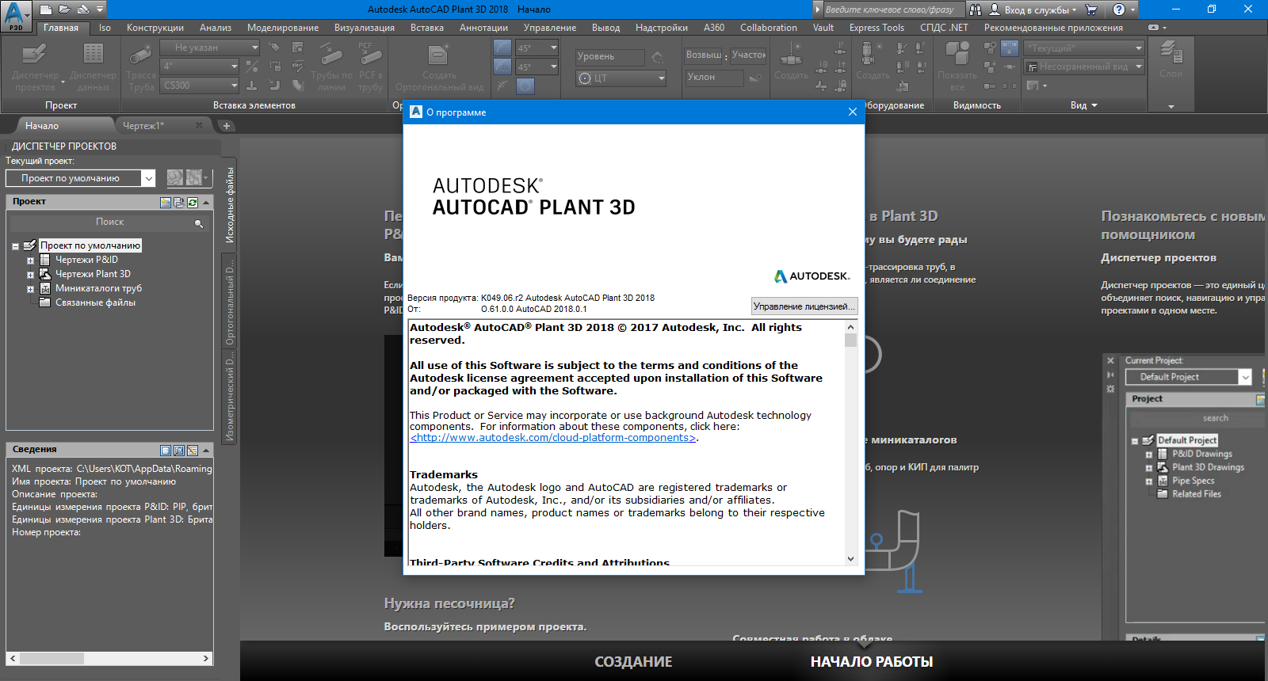Open the Уровень field ЦТ dropdown
Screen dimensions: 1268x681
[x=621, y=78]
